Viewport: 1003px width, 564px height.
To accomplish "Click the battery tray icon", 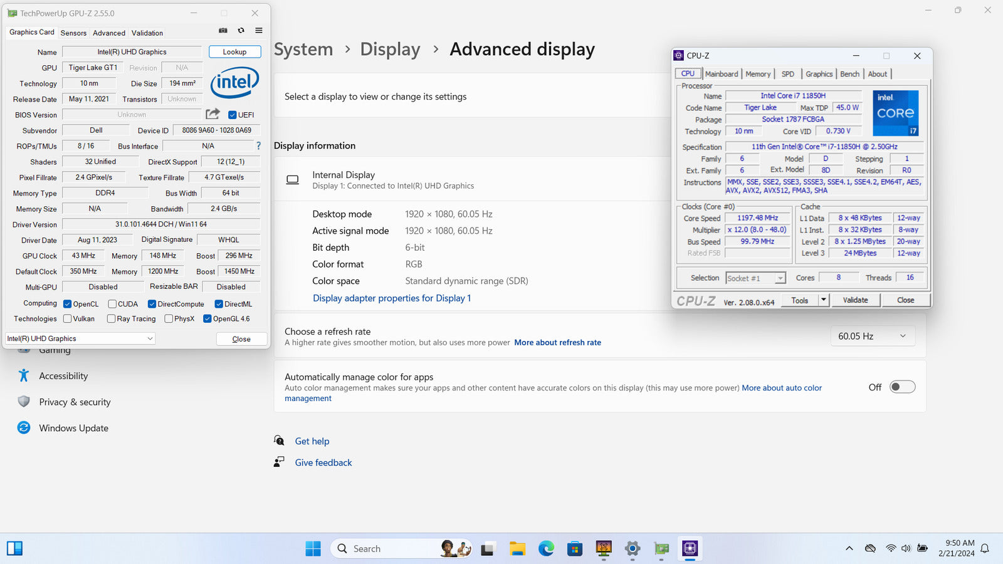I will pyautogui.click(x=922, y=548).
